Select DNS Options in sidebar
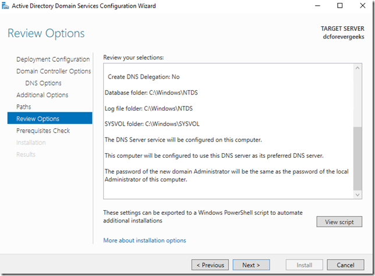Image resolution: width=375 pixels, height=276 pixels. (43, 83)
